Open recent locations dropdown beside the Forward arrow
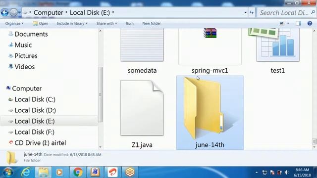The image size is (317, 178). click(x=19, y=12)
